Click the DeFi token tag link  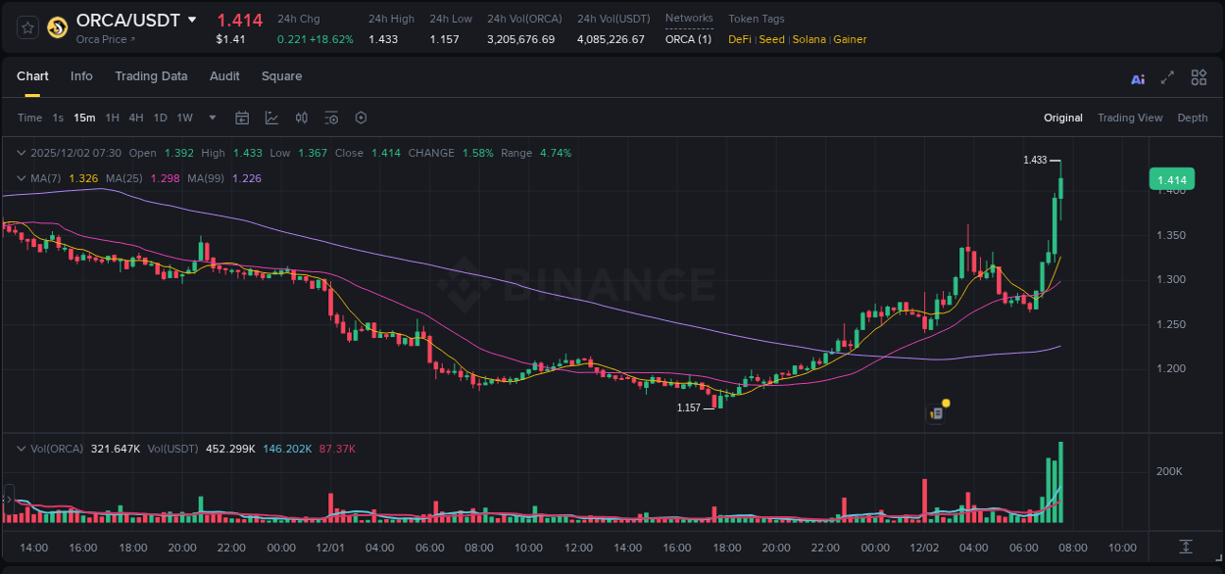point(739,39)
